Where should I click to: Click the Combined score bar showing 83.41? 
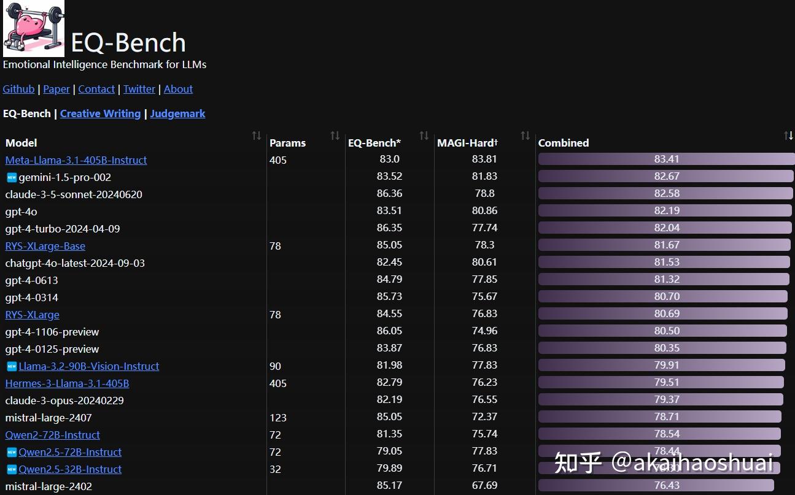pos(666,159)
